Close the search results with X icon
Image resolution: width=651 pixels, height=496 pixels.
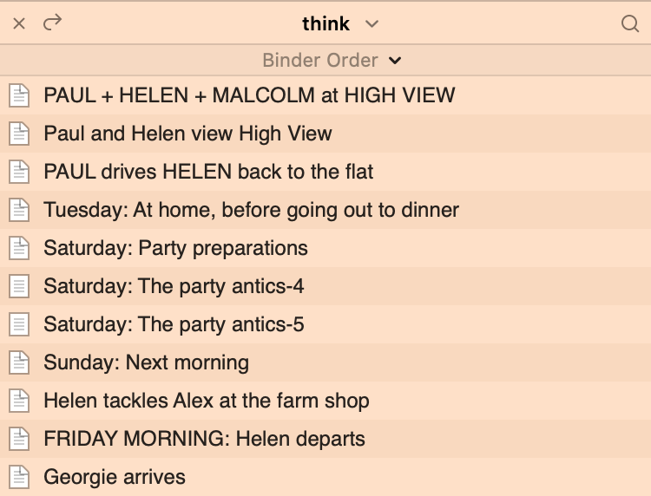19,23
